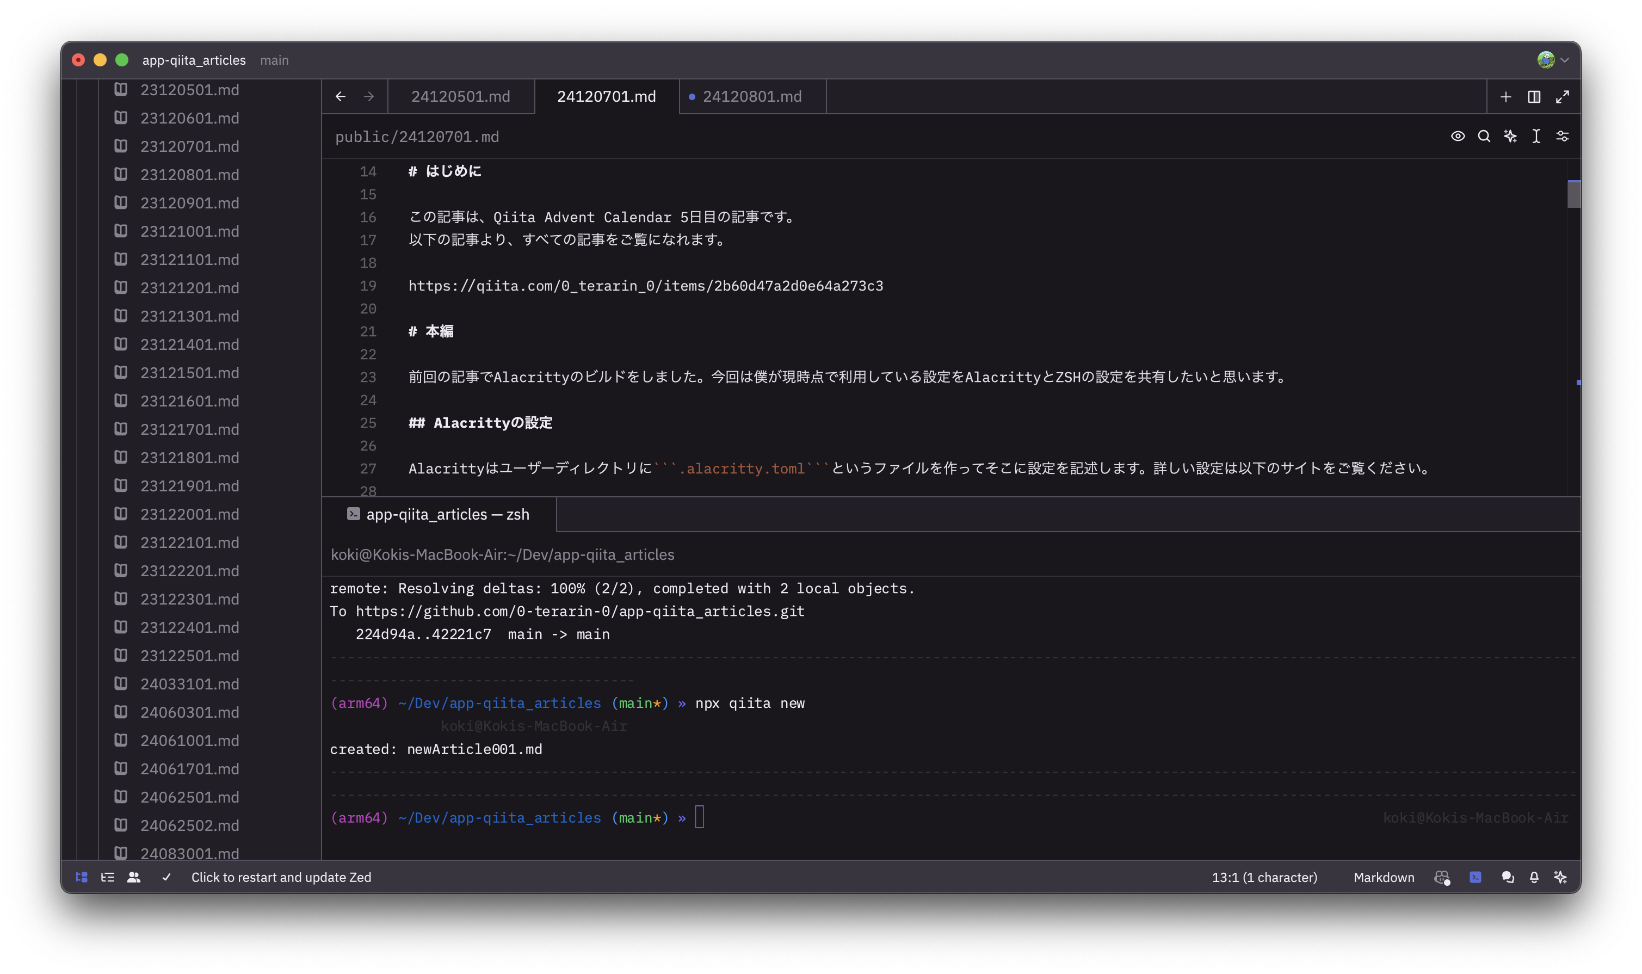Open selections menu I-beam icon
This screenshot has height=974, width=1642.
coord(1536,136)
